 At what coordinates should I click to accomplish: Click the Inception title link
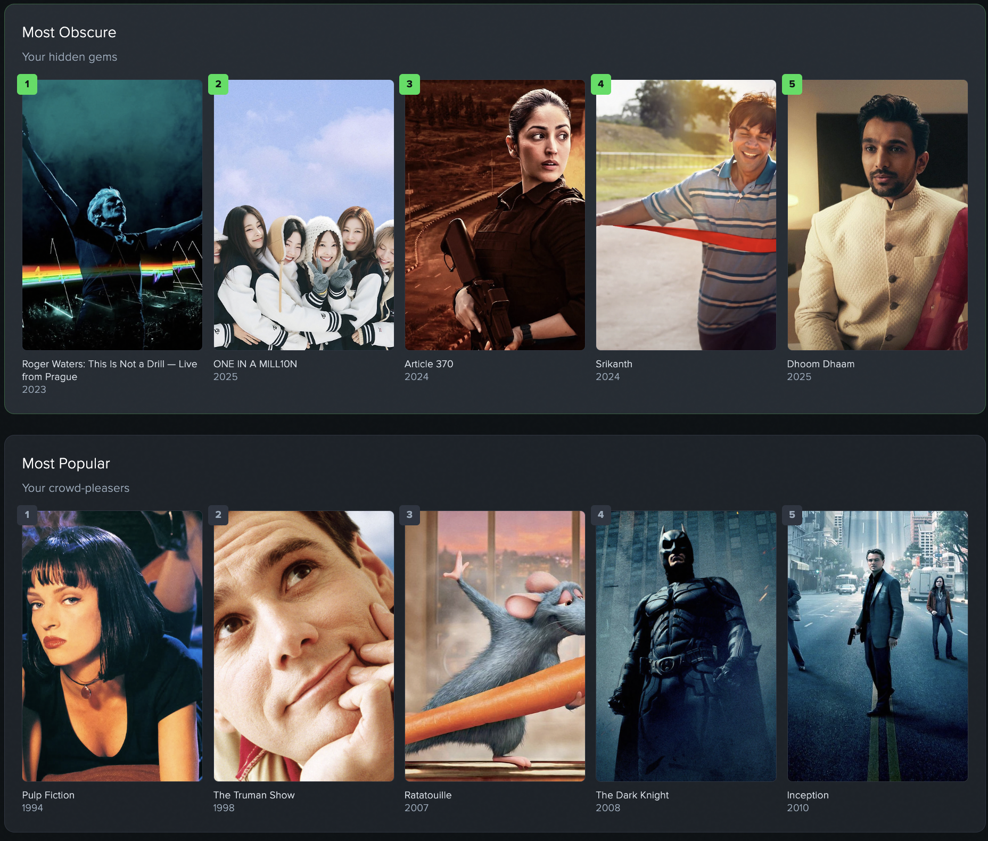tap(808, 795)
